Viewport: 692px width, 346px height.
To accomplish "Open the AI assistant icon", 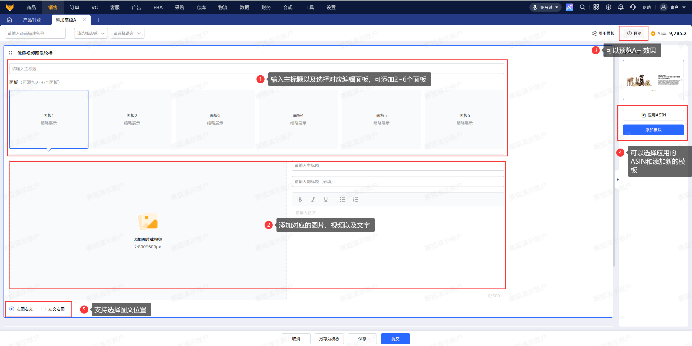I will pos(569,7).
